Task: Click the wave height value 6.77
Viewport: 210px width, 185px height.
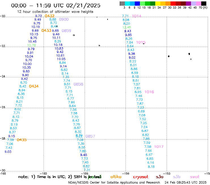Action: pos(71,98)
